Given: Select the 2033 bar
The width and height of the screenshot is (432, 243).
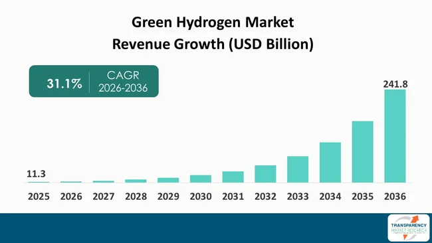Looking at the screenshot, I should point(298,169).
